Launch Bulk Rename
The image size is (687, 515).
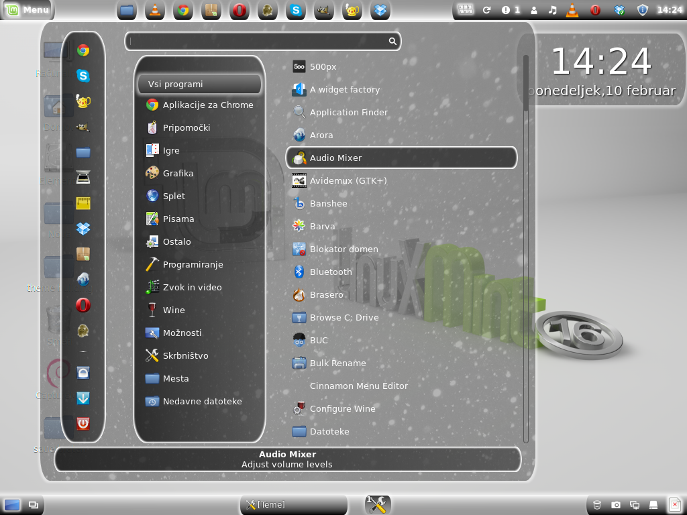click(x=401, y=363)
